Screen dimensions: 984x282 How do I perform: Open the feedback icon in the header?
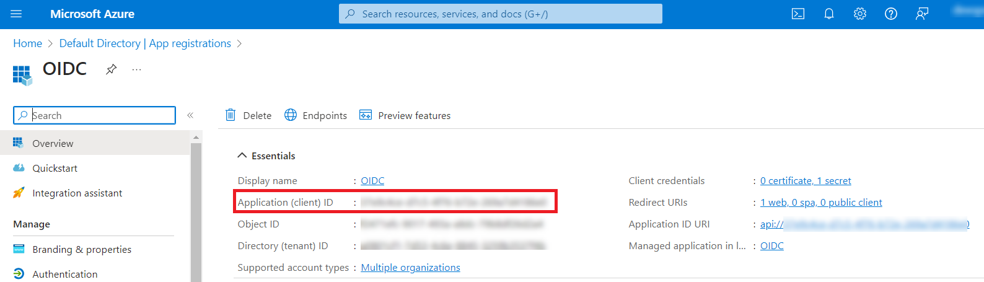tap(922, 14)
